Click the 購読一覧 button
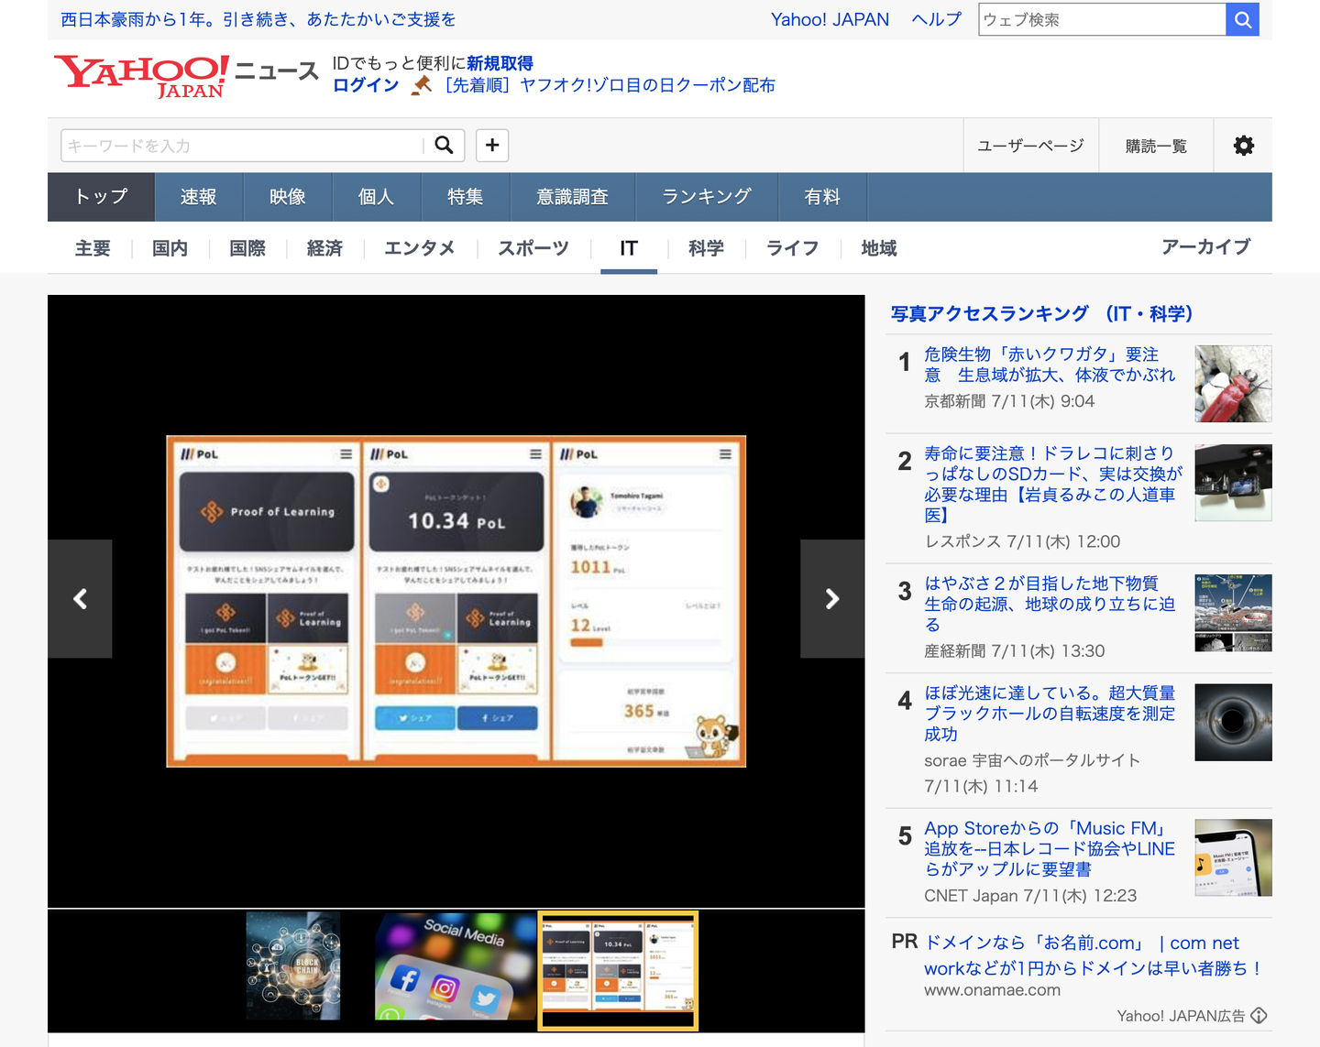Screen dimensions: 1320x1047 (x=1156, y=146)
